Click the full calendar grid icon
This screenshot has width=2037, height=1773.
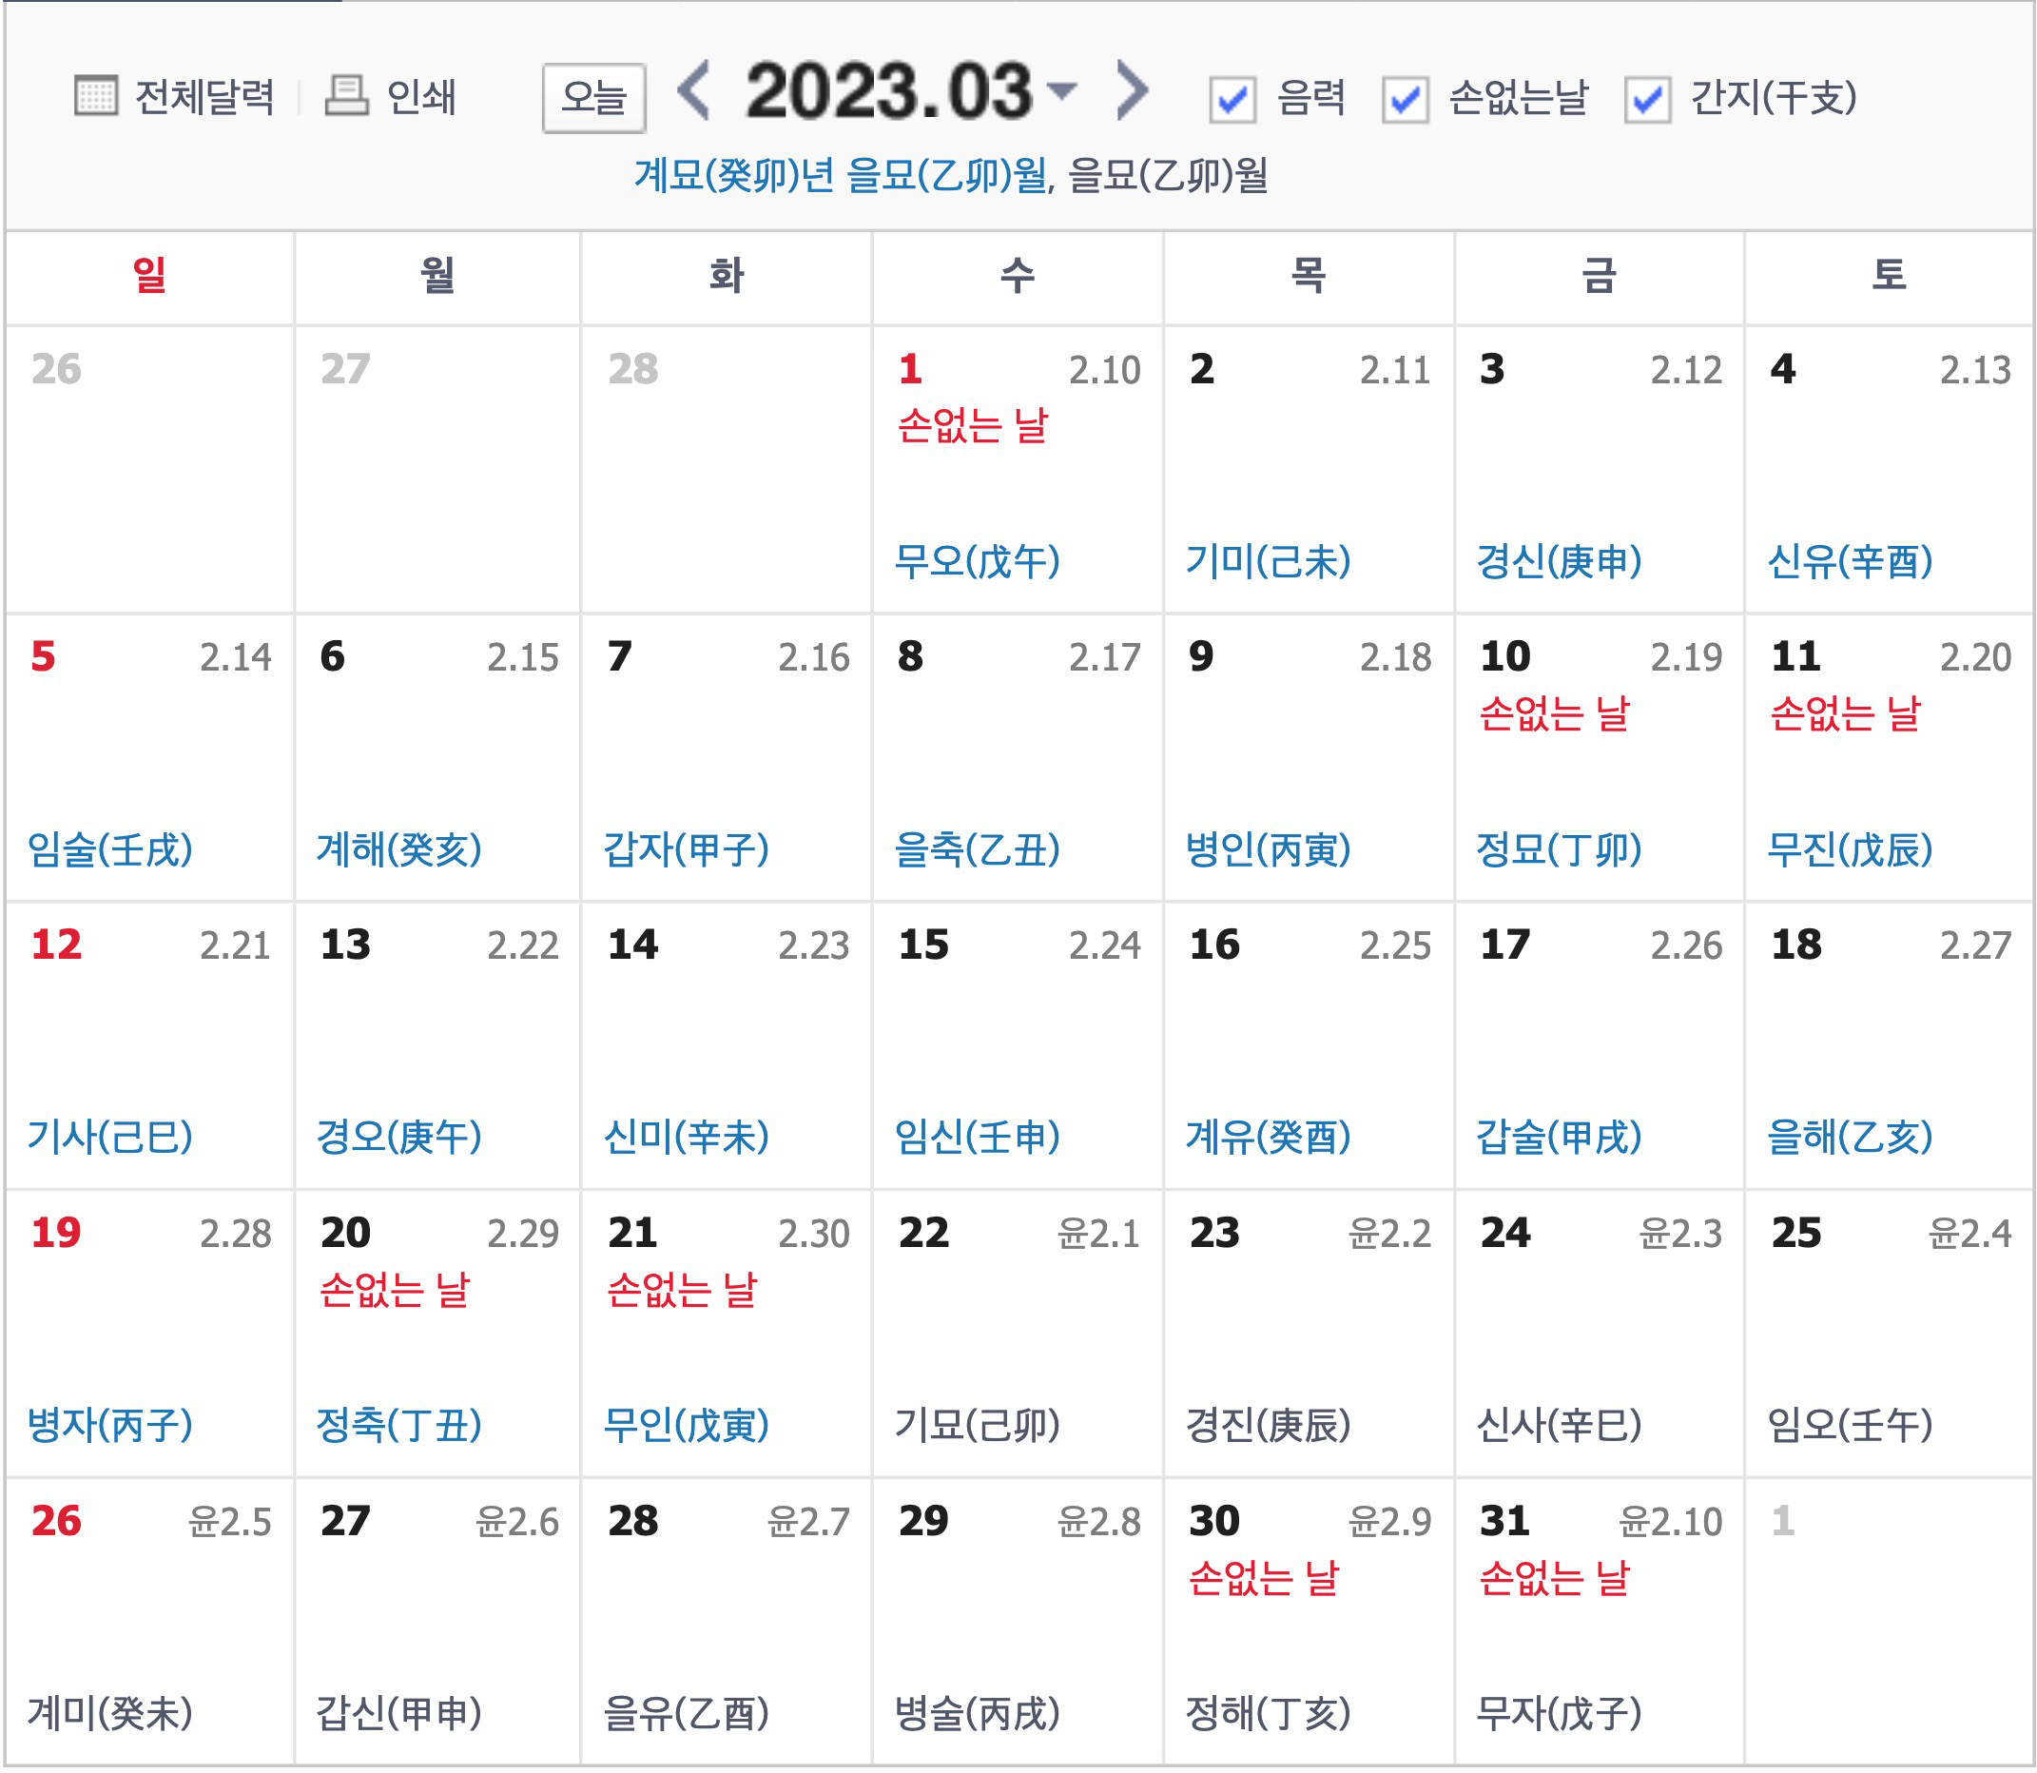tap(96, 96)
